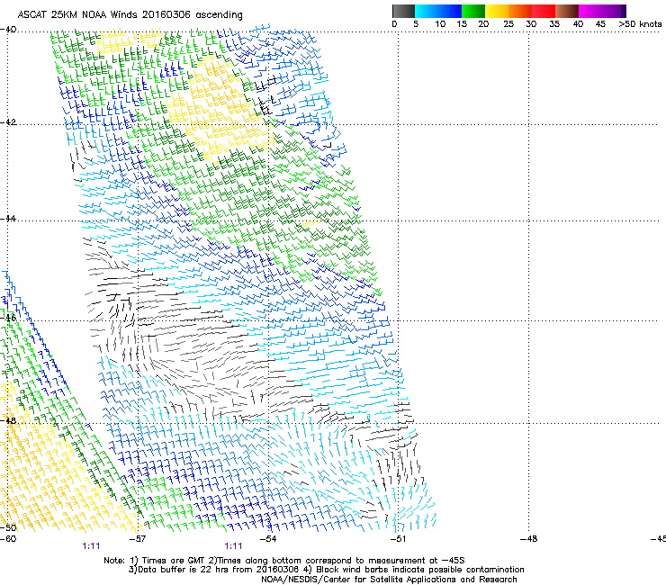Select the brown 35-40 knots color band
This screenshot has height=585, width=666.
[567, 11]
